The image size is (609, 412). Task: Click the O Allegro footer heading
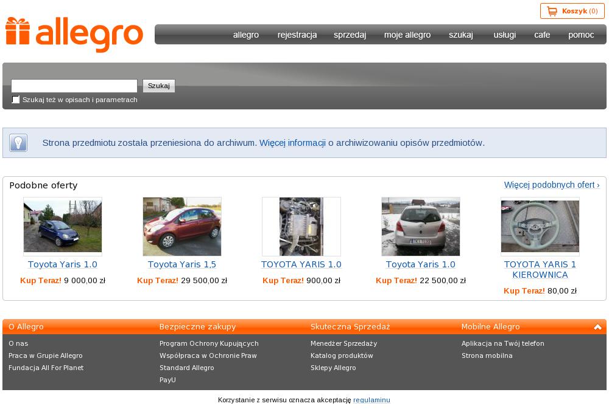coord(26,327)
